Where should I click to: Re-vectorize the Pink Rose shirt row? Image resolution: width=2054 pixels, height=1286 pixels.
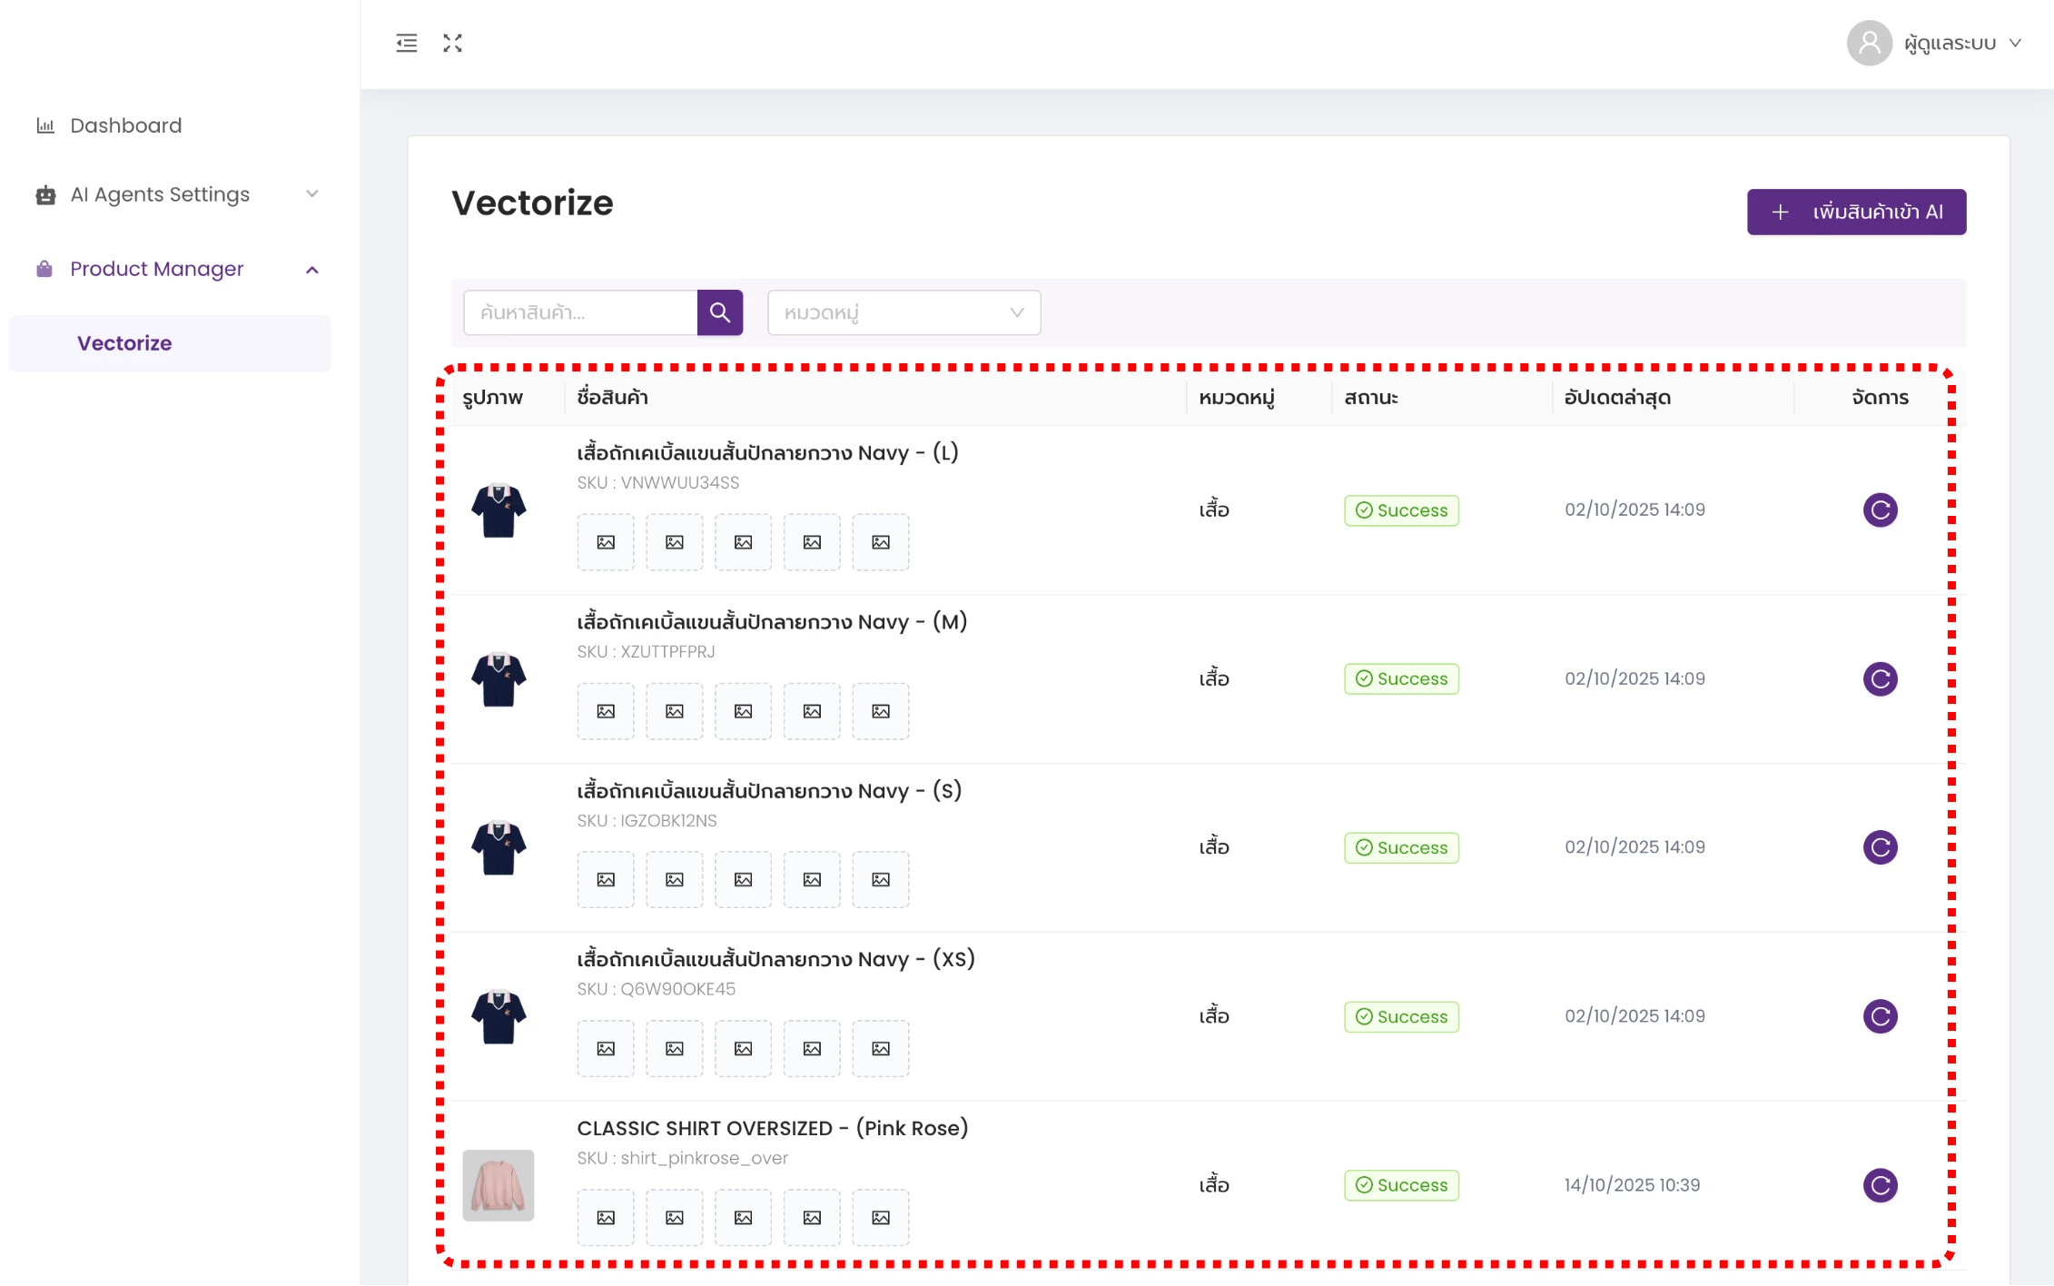pyautogui.click(x=1880, y=1184)
